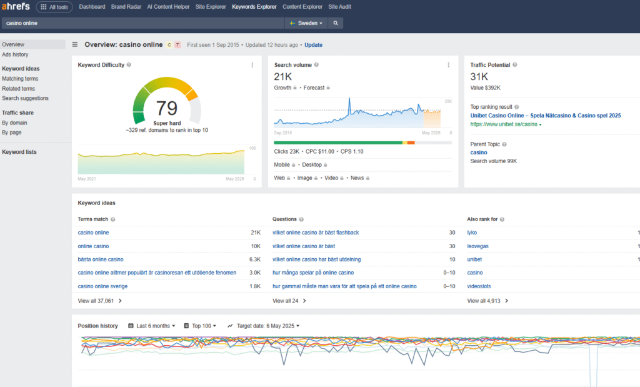Screen dimensions: 640x387
Task: Click the Parent Topic help icon
Action: [x=504, y=144]
